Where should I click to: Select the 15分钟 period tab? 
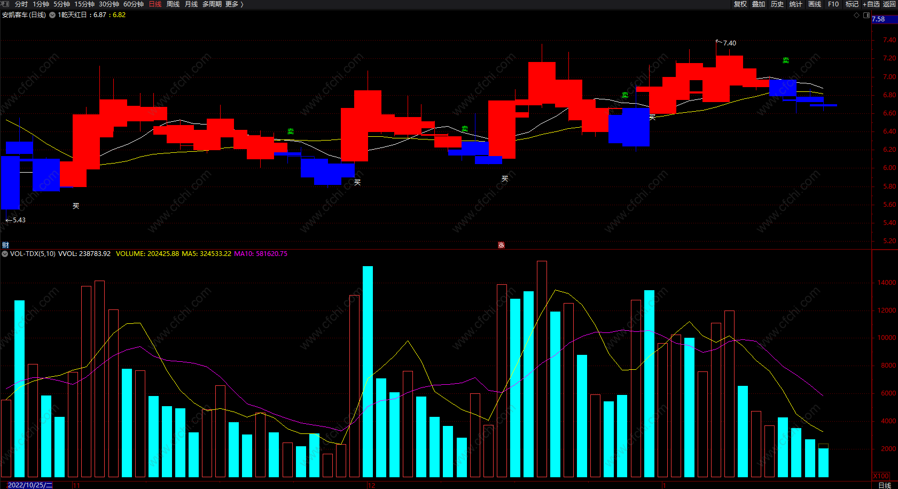84,4
